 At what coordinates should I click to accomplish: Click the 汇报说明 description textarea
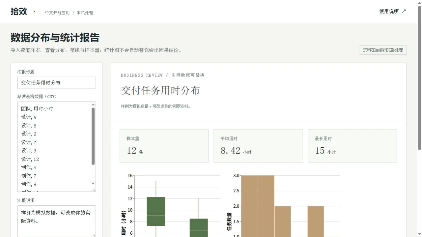click(57, 221)
